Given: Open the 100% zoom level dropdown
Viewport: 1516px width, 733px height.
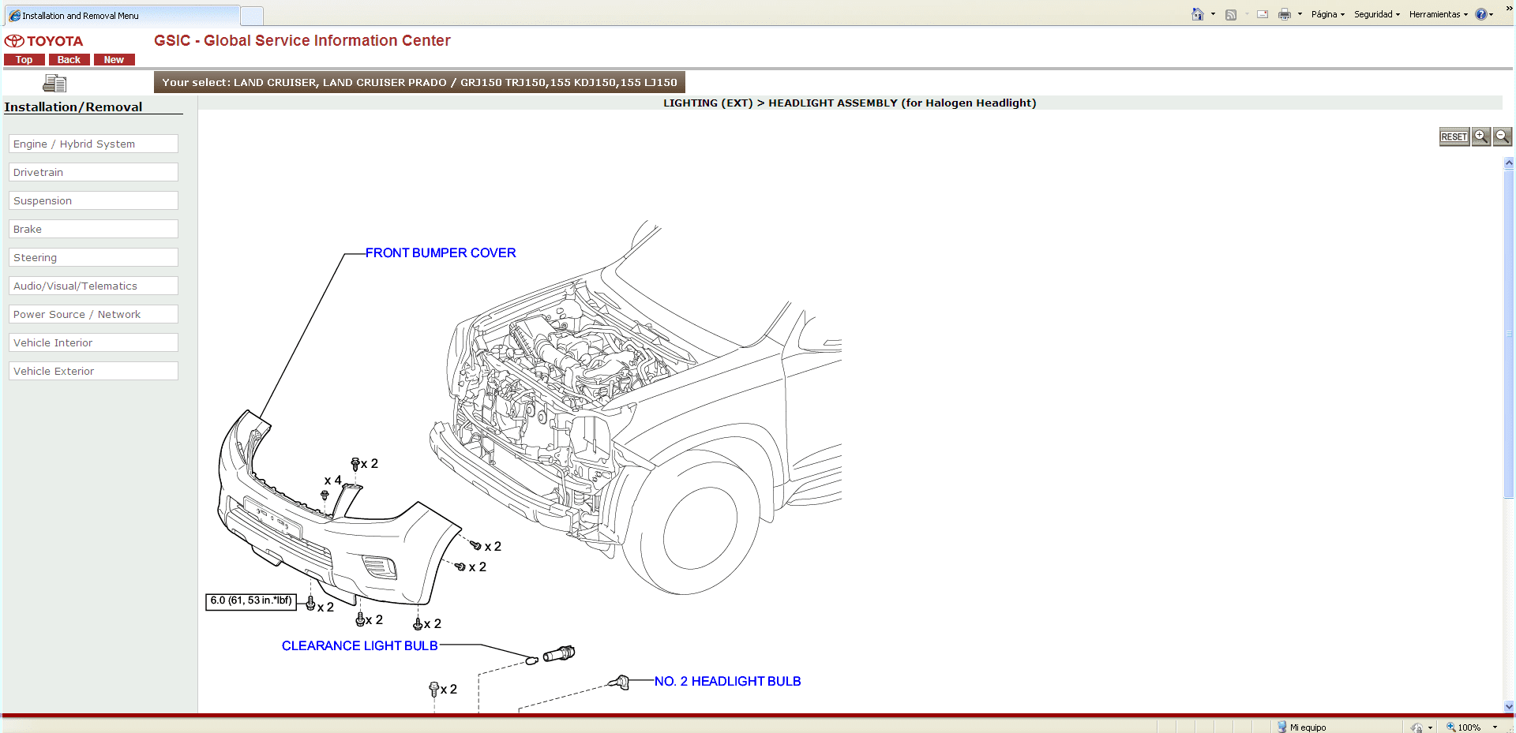Looking at the screenshot, I should tap(1495, 727).
